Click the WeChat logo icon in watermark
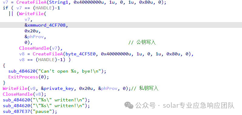This screenshot has width=242, height=115. click(x=129, y=105)
